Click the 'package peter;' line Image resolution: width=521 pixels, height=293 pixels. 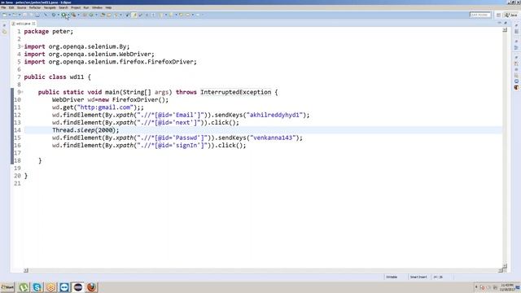point(49,31)
